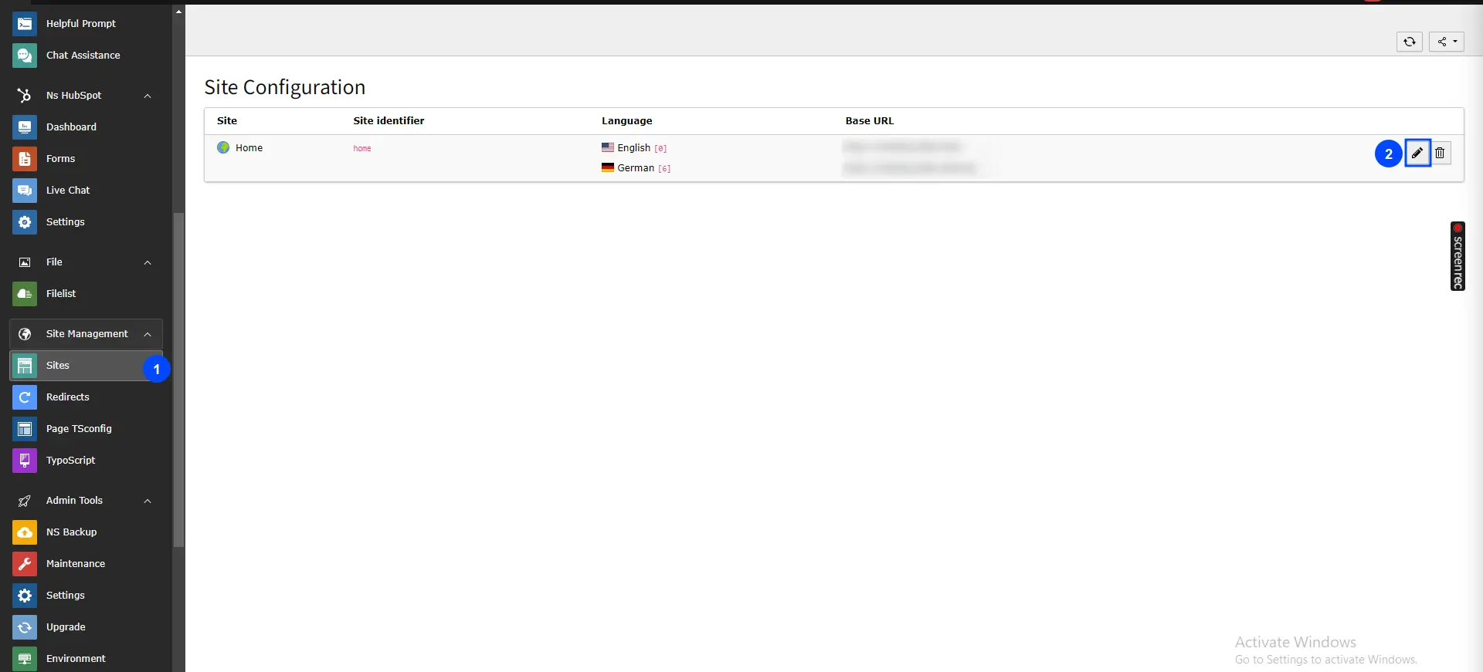Click the NS Backup label
Screen dimensions: 1483x672
click(x=71, y=532)
